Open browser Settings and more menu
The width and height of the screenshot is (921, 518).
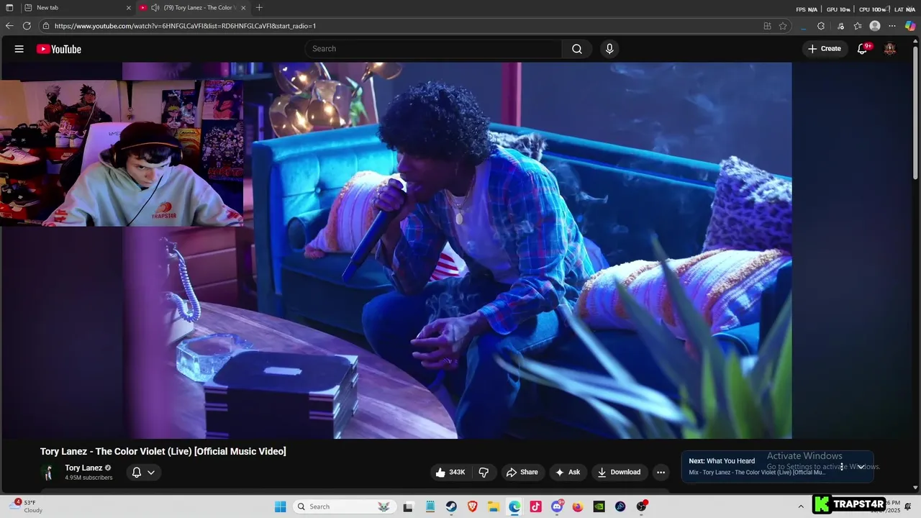pyautogui.click(x=892, y=26)
